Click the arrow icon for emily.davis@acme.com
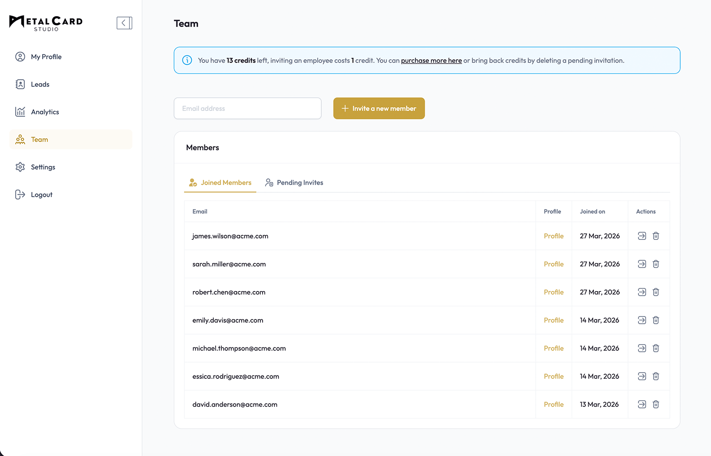 [642, 320]
